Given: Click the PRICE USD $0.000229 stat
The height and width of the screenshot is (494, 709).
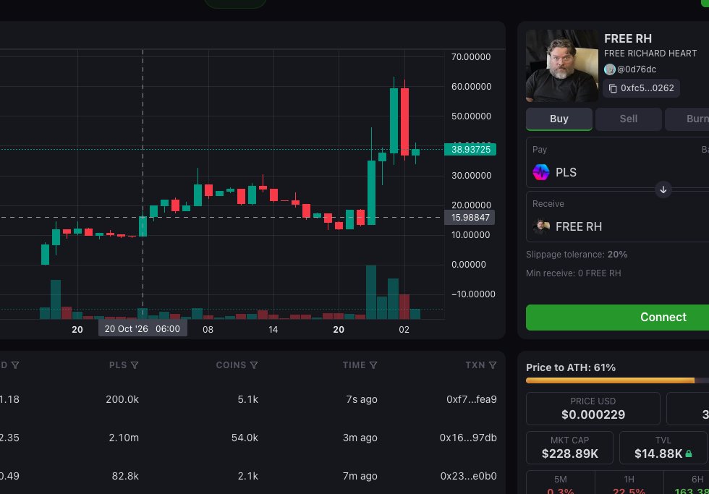Looking at the screenshot, I should click(593, 409).
